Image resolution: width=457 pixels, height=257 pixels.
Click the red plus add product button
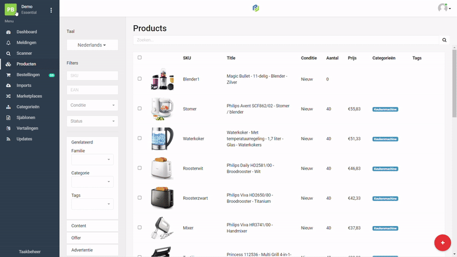point(442,242)
